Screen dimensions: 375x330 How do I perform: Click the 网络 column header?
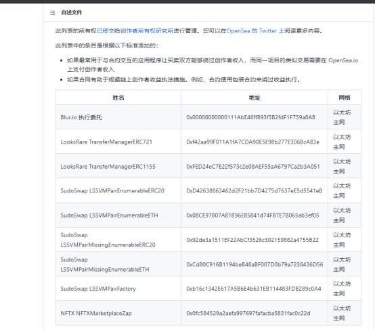(x=345, y=98)
